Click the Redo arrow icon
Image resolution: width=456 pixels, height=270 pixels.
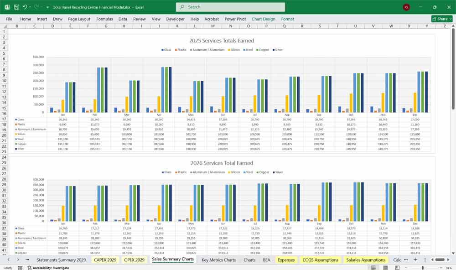tap(36, 7)
